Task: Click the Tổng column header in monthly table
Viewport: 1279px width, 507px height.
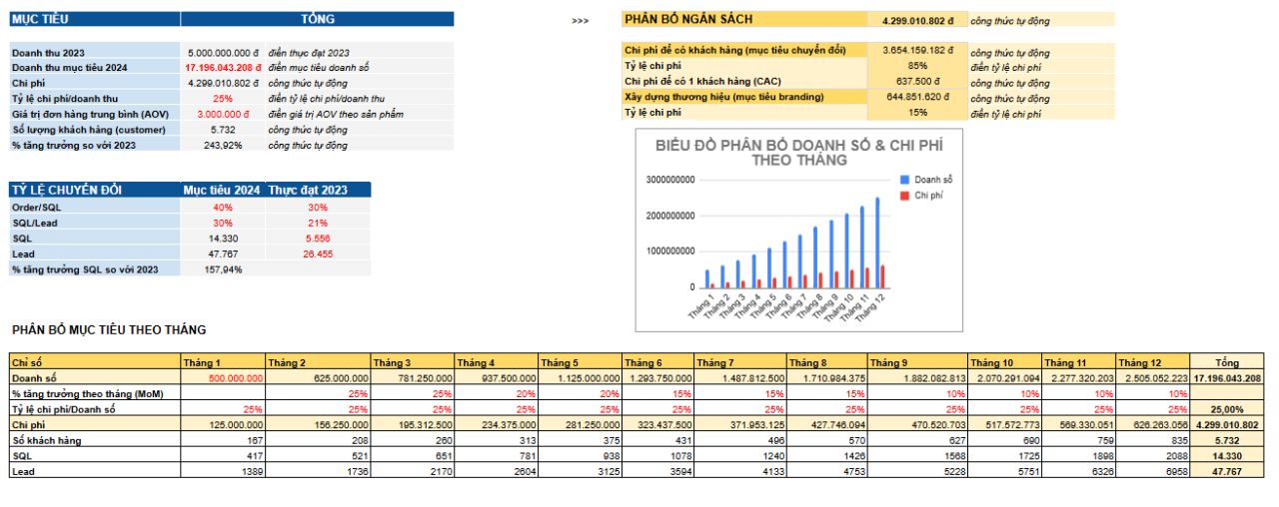Action: pyautogui.click(x=1227, y=362)
